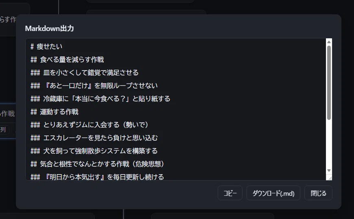
Task: Click the コピー button
Action: point(230,193)
